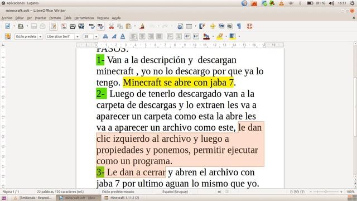
Task: Open the Formato menu
Action: [x=55, y=18]
